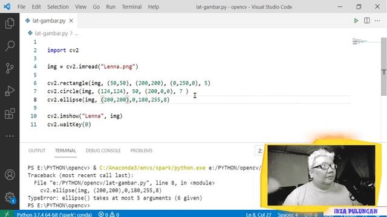Switch to the PROBLEMS panel tab
387x217 pixels.
tap(141, 151)
